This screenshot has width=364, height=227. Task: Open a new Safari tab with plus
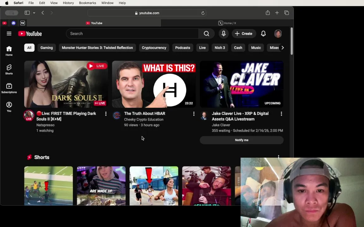tap(277, 13)
